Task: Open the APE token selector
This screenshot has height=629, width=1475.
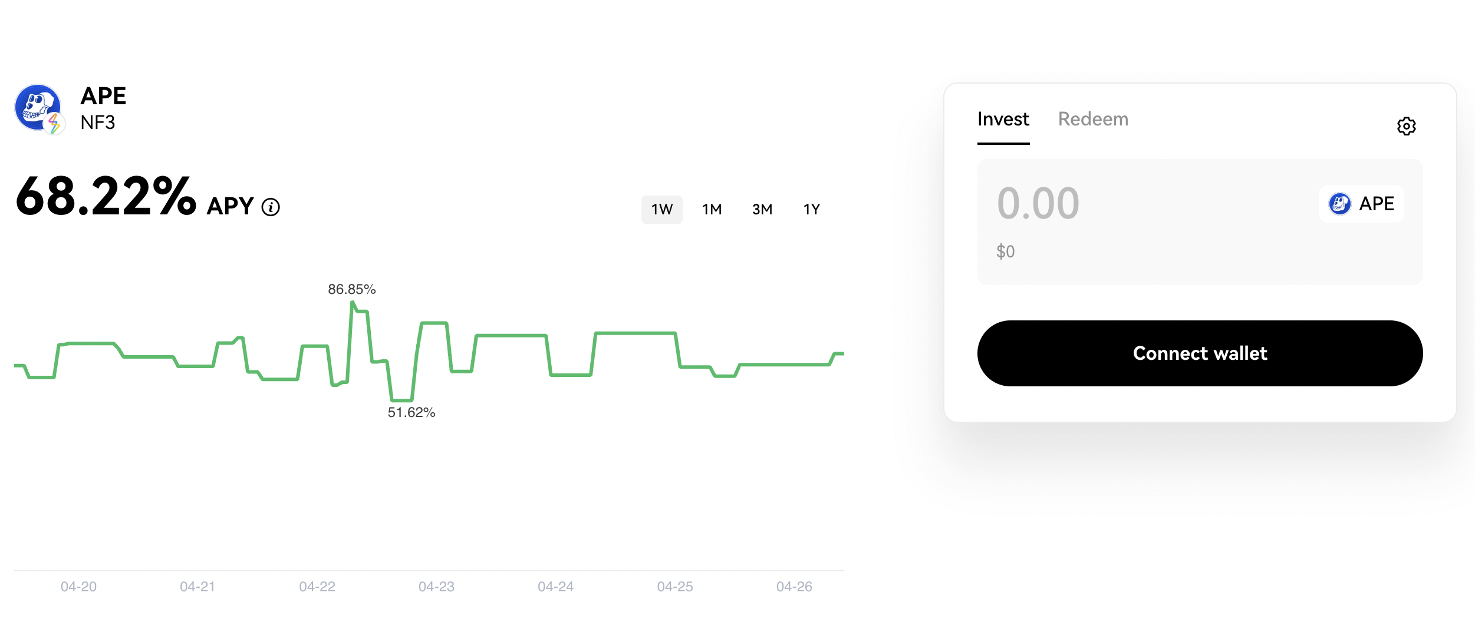Action: tap(1361, 204)
